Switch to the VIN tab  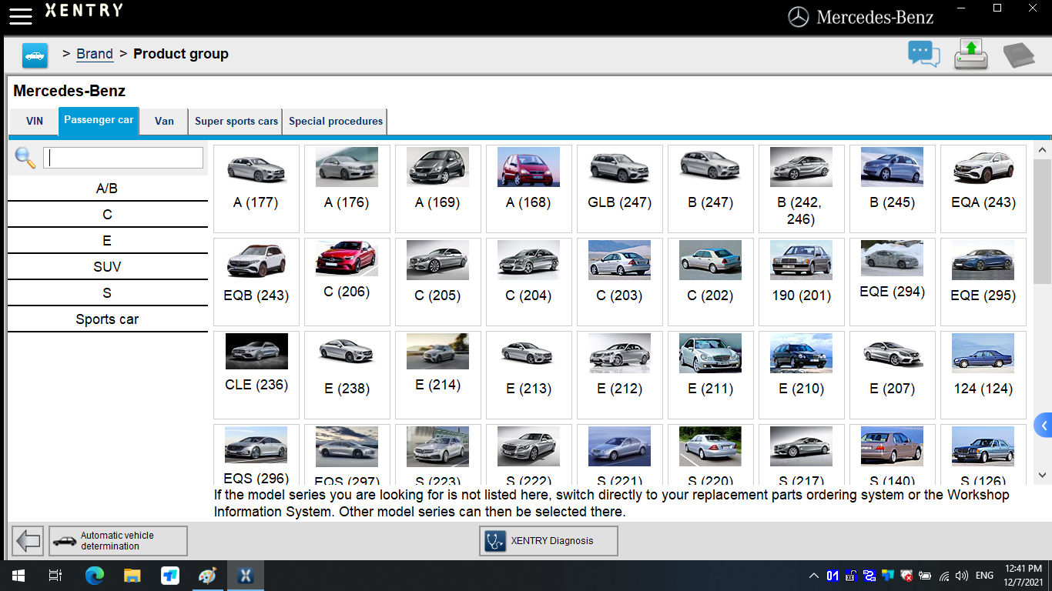35,121
